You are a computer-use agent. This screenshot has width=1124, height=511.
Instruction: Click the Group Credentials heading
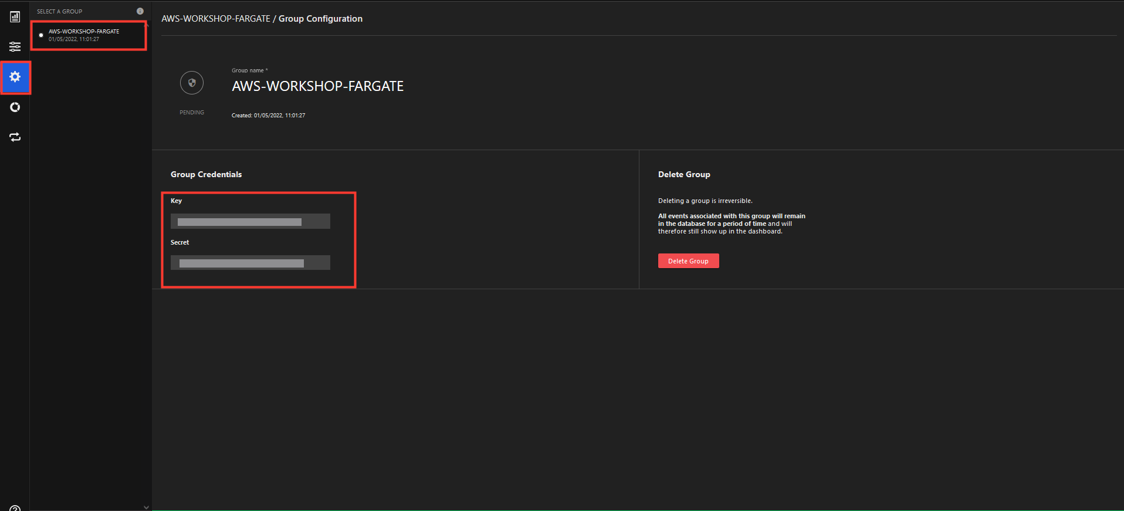[206, 174]
